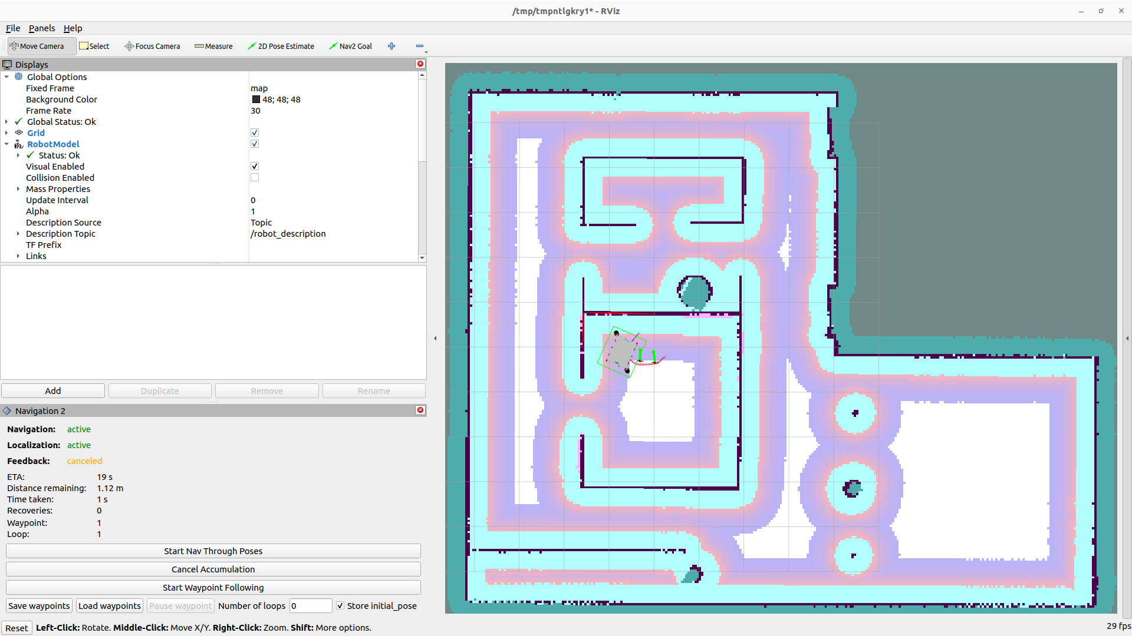Uncheck Store initial_pose option

click(340, 605)
